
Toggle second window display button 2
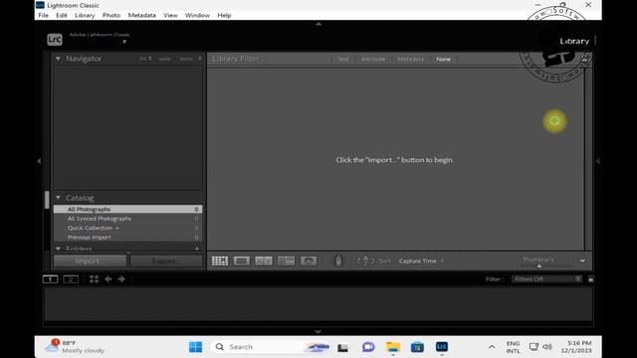pyautogui.click(x=71, y=279)
